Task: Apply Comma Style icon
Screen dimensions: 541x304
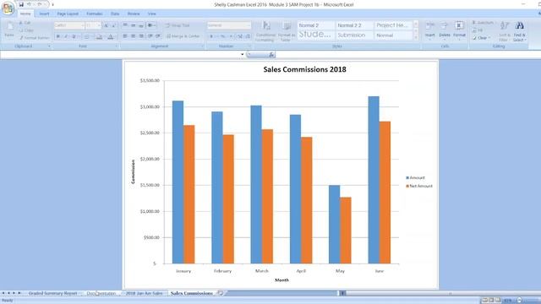Action: click(x=231, y=36)
